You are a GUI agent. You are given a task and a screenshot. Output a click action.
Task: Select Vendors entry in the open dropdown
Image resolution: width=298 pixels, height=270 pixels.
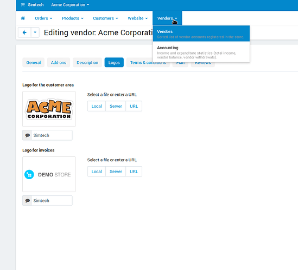pyautogui.click(x=201, y=34)
